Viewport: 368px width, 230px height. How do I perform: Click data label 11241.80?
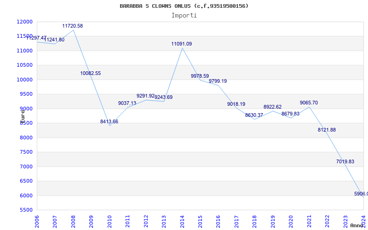pyautogui.click(x=54, y=40)
